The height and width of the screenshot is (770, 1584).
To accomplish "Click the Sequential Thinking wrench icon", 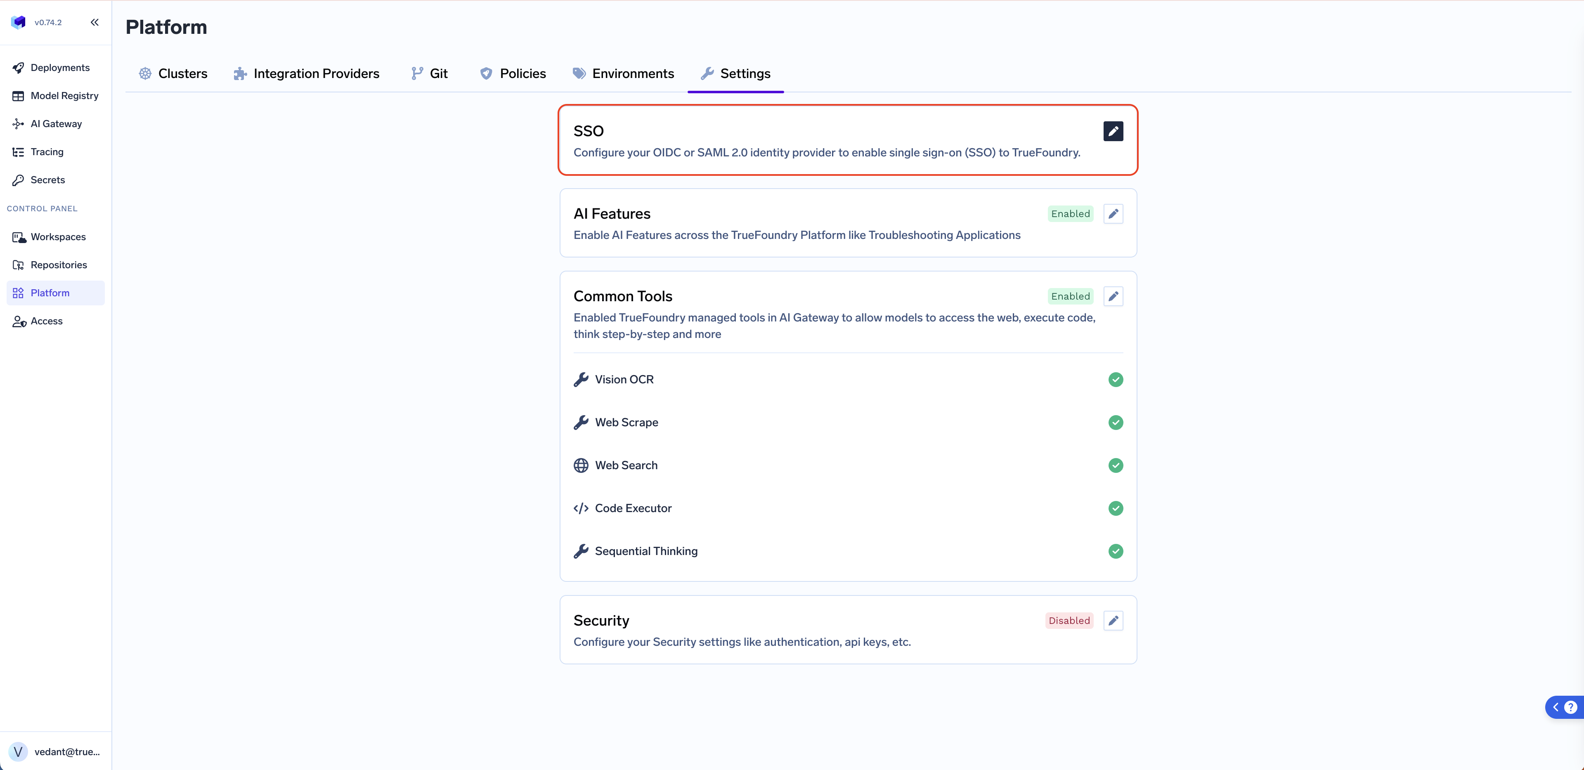I will pyautogui.click(x=581, y=551).
